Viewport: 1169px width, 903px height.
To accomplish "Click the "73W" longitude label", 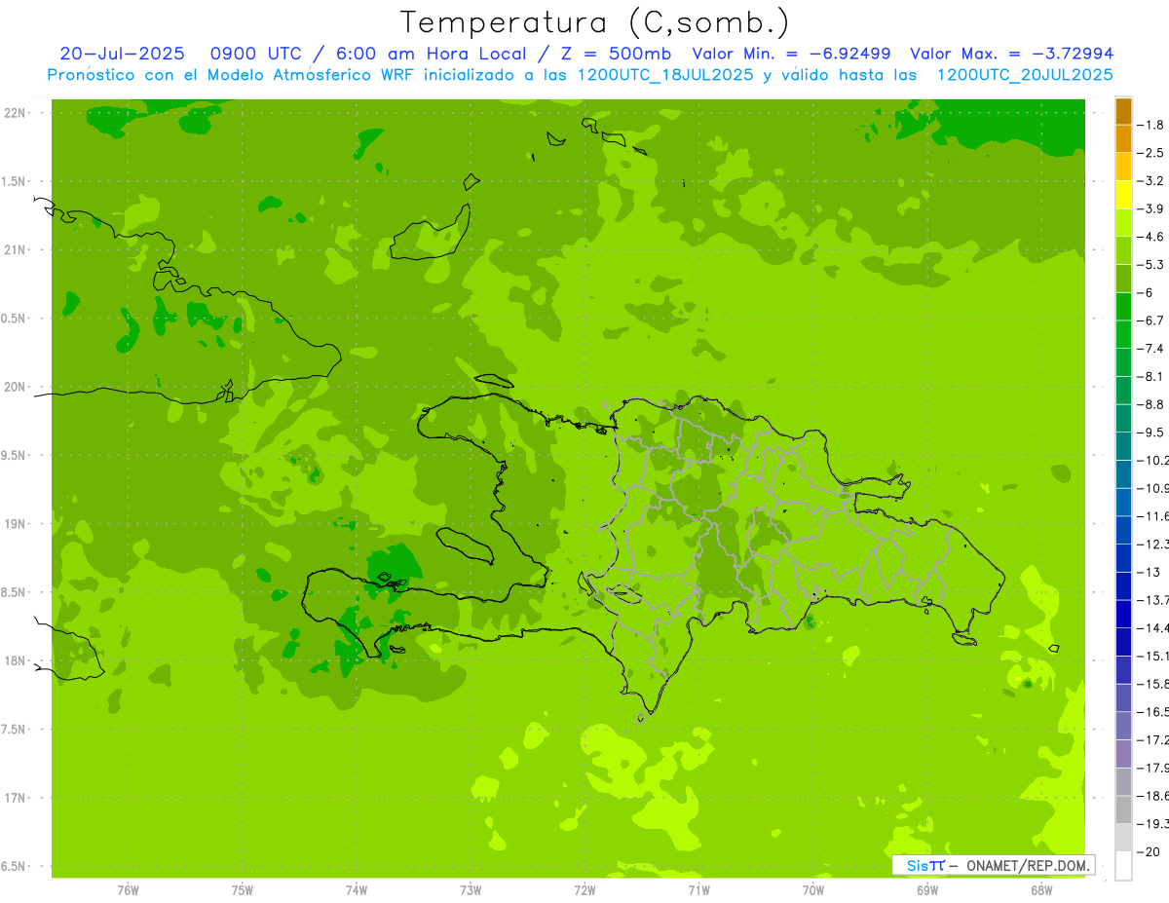I will pyautogui.click(x=471, y=891).
